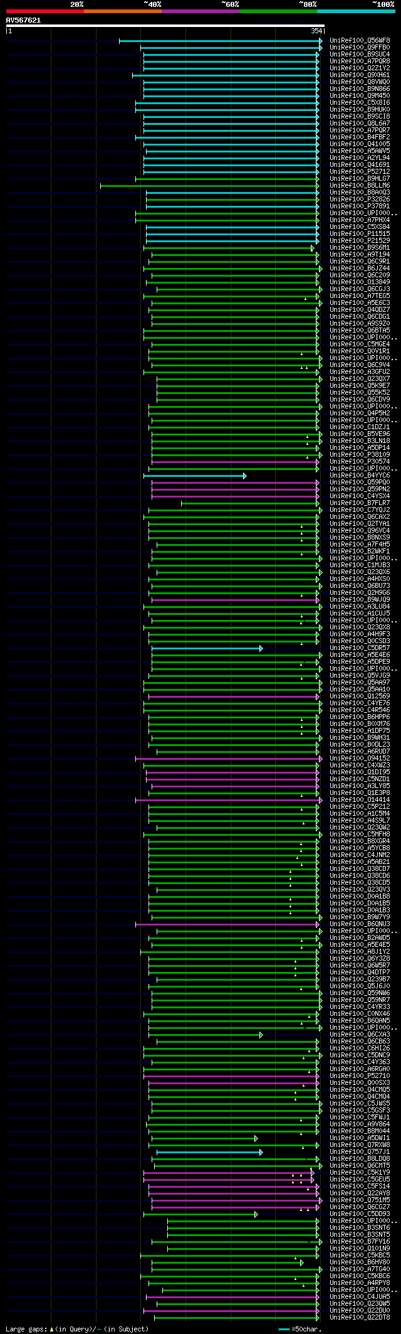Click the orange ~40% identity legend segment

(x=122, y=11)
